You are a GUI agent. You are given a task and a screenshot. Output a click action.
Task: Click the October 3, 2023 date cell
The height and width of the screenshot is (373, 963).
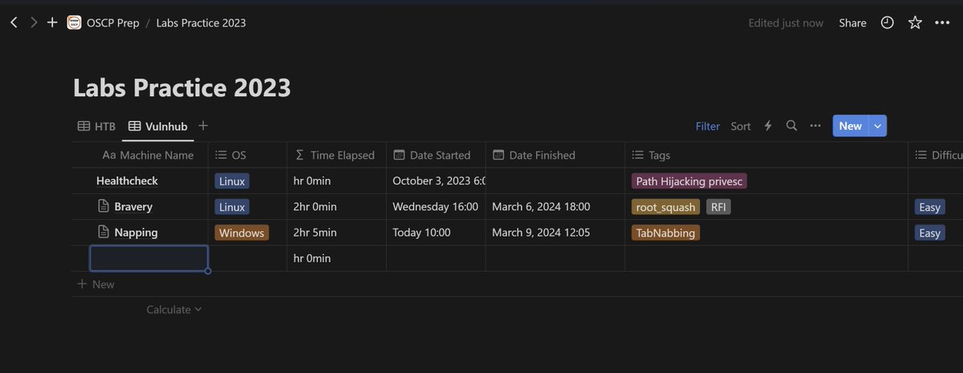tap(436, 181)
